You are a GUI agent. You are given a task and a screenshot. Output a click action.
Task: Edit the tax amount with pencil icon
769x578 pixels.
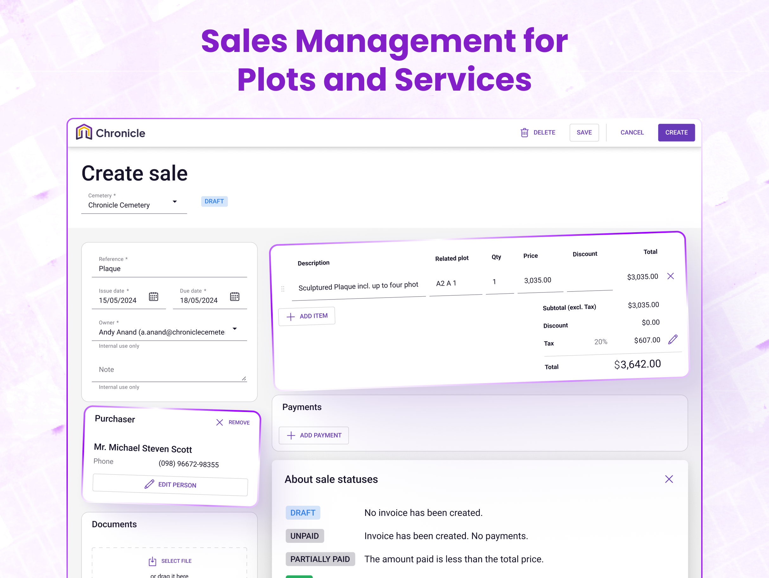[x=673, y=339]
